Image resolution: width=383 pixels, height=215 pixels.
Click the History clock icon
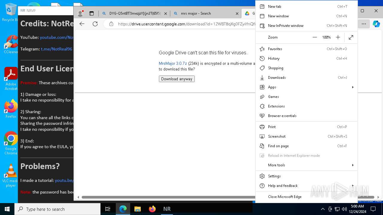coord(262,59)
